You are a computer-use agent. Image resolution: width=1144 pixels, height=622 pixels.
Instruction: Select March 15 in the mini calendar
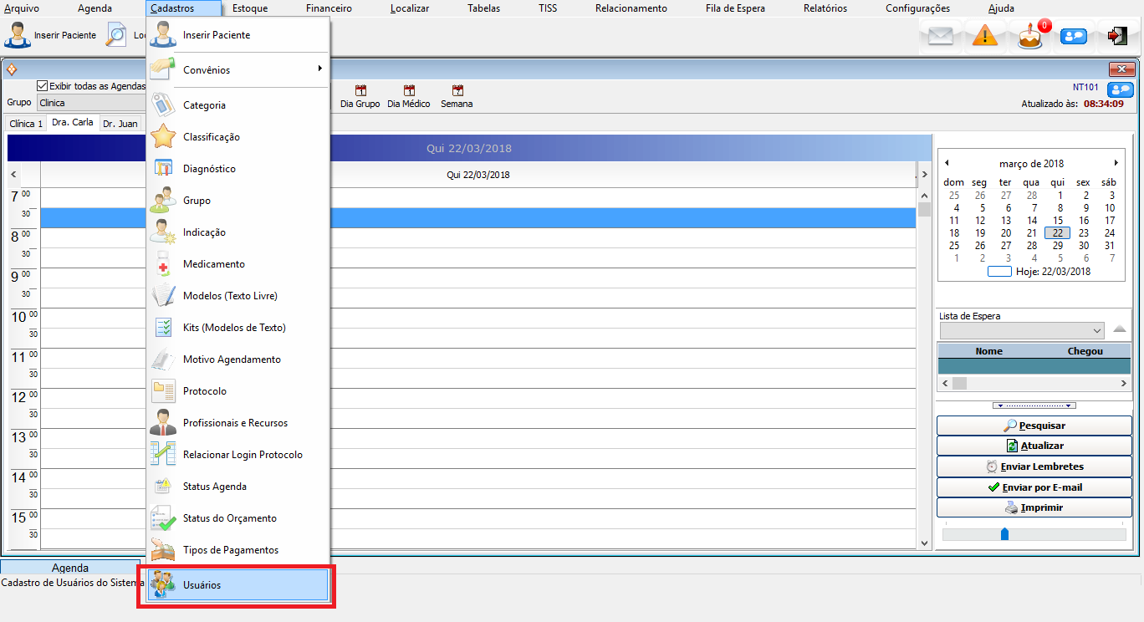click(1058, 221)
